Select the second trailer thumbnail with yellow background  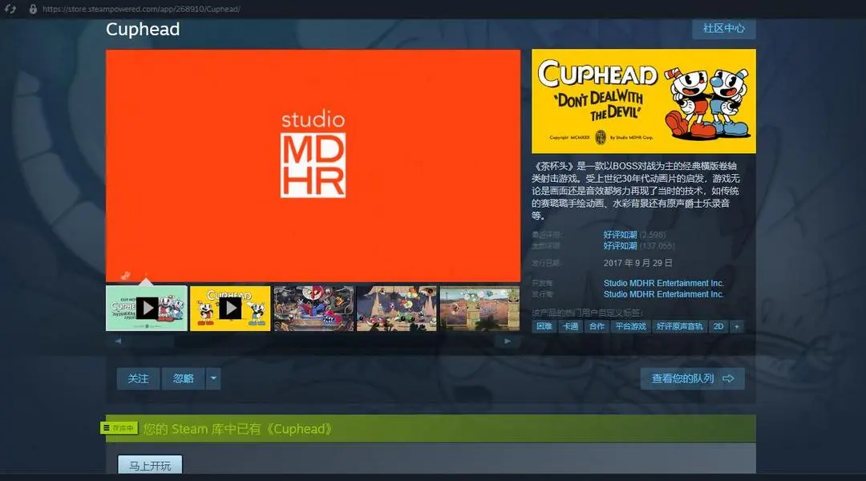point(230,308)
